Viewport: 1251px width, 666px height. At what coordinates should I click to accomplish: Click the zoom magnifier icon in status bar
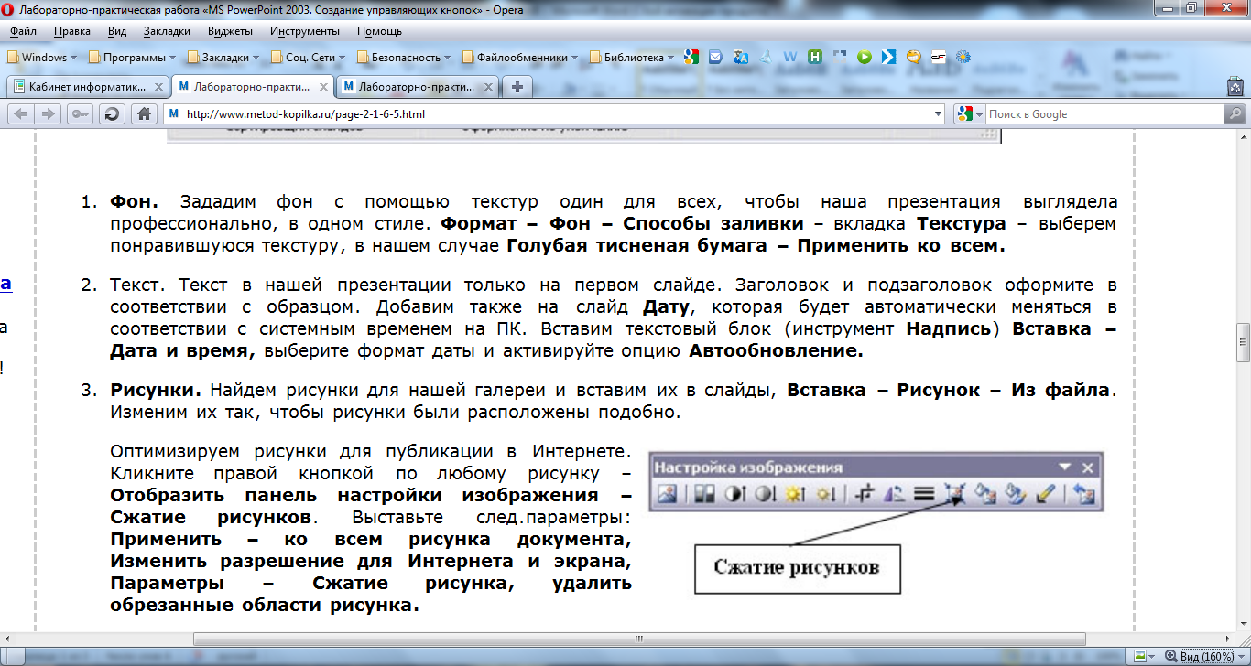1170,656
